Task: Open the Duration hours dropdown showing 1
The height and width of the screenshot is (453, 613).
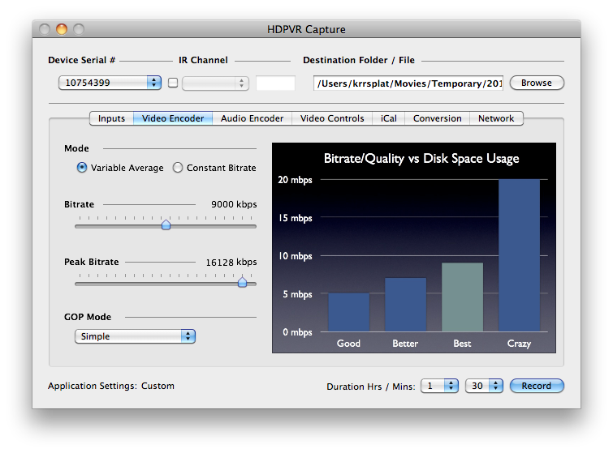Action: [439, 386]
